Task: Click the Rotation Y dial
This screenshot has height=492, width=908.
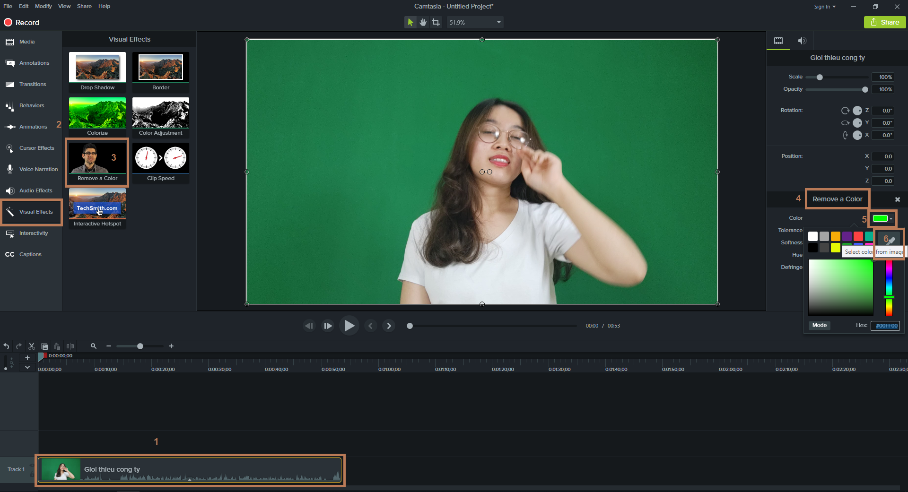Action: [x=857, y=123]
